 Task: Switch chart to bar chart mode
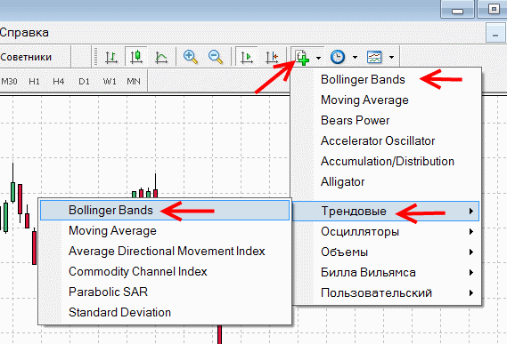tap(110, 57)
